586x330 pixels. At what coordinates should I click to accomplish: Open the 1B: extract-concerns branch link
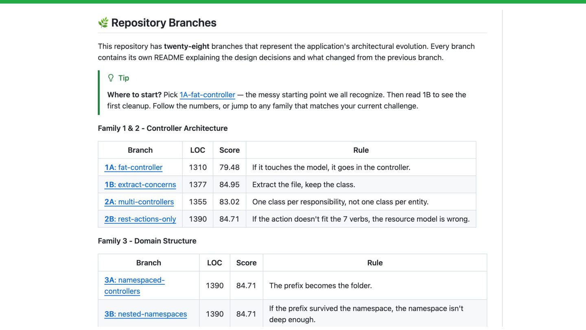point(140,185)
